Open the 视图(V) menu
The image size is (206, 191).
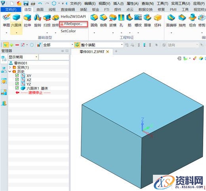[104, 4]
